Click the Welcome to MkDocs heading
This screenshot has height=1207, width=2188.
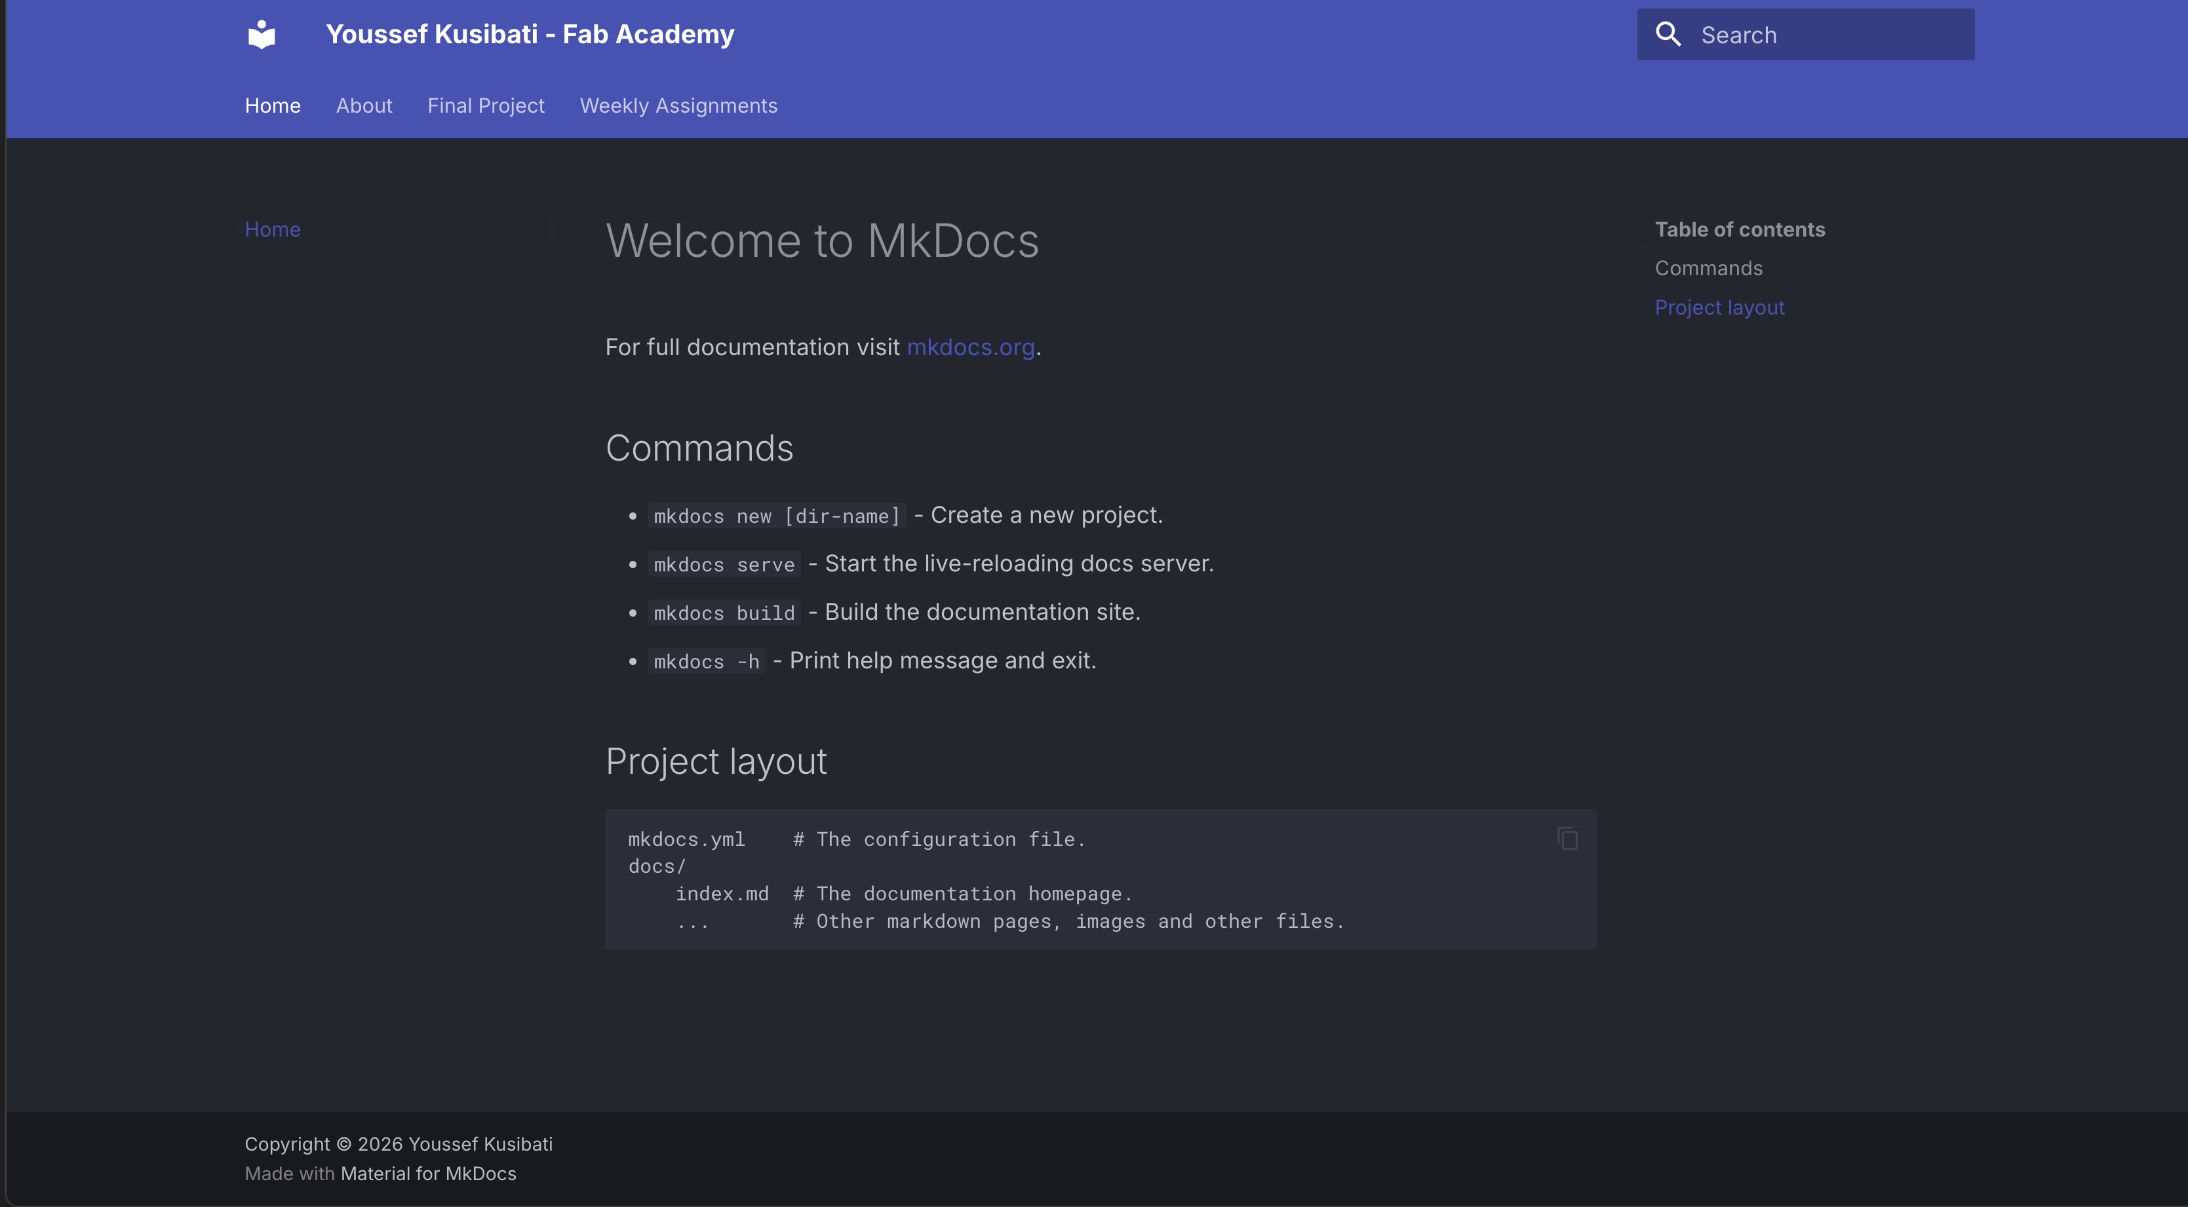[x=821, y=240]
